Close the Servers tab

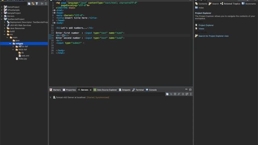90,90
